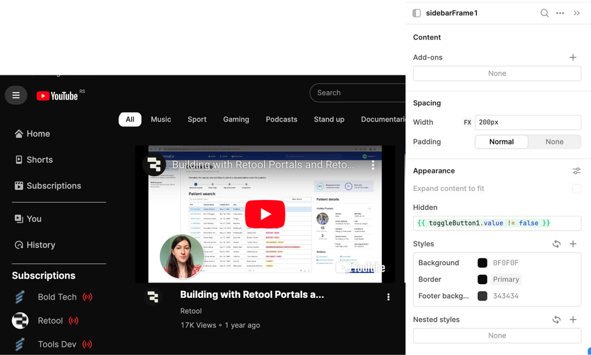Image resolution: width=591 pixels, height=355 pixels.
Task: Select the Documentaries filter chip
Action: click(383, 119)
